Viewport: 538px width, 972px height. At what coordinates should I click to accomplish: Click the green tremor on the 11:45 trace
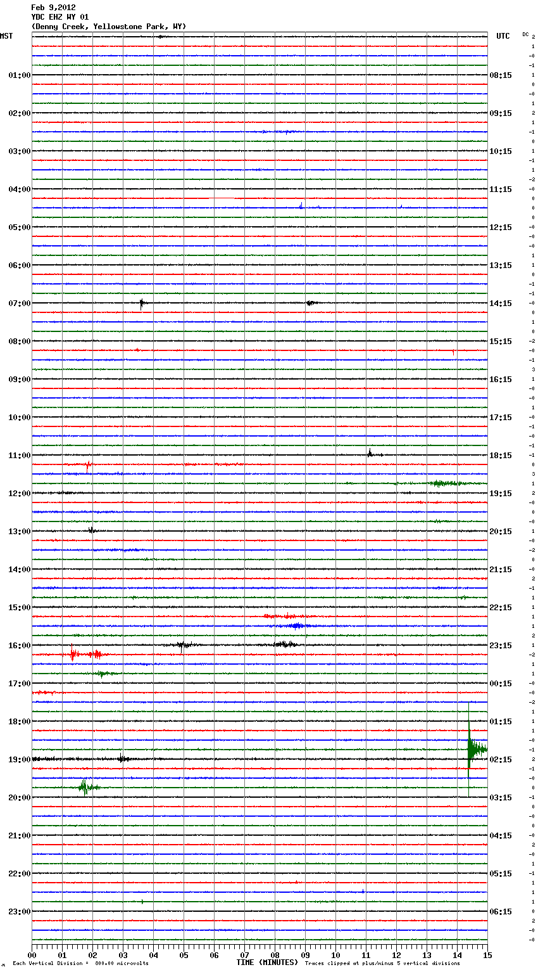(x=449, y=483)
